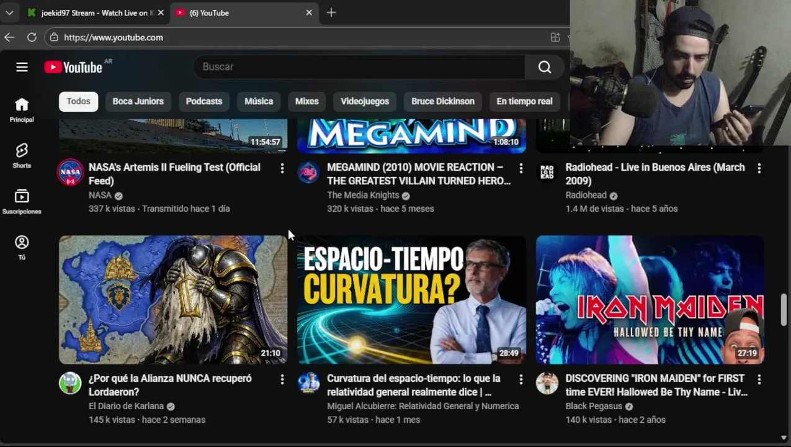Viewport: 791px width, 447px height.
Task: Click The Media Knights channel name
Action: tap(363, 195)
